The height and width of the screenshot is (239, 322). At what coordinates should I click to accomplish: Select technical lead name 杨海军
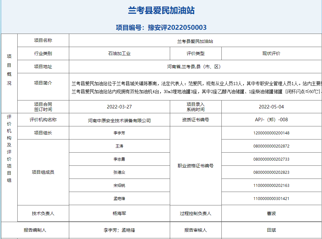pos(119,213)
